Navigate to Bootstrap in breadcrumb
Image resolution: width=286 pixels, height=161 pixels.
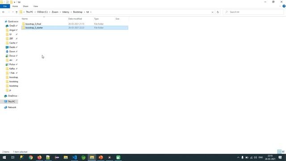point(78,12)
